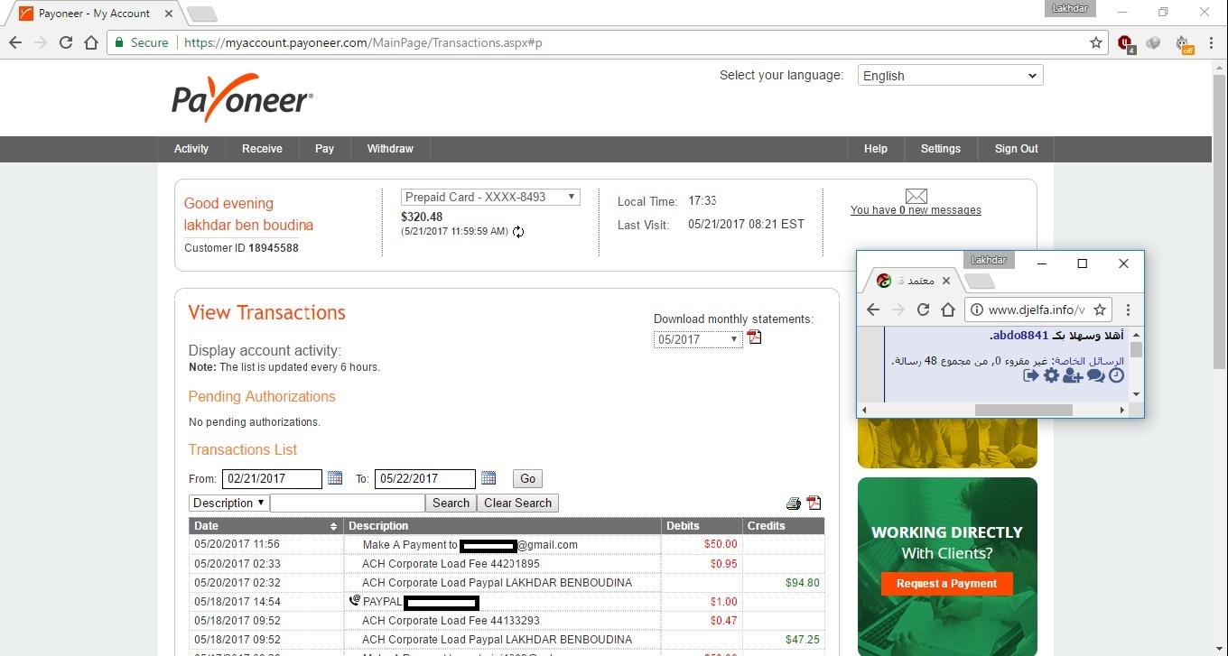Bookmark the djelfa.info page with the star

pyautogui.click(x=1100, y=310)
